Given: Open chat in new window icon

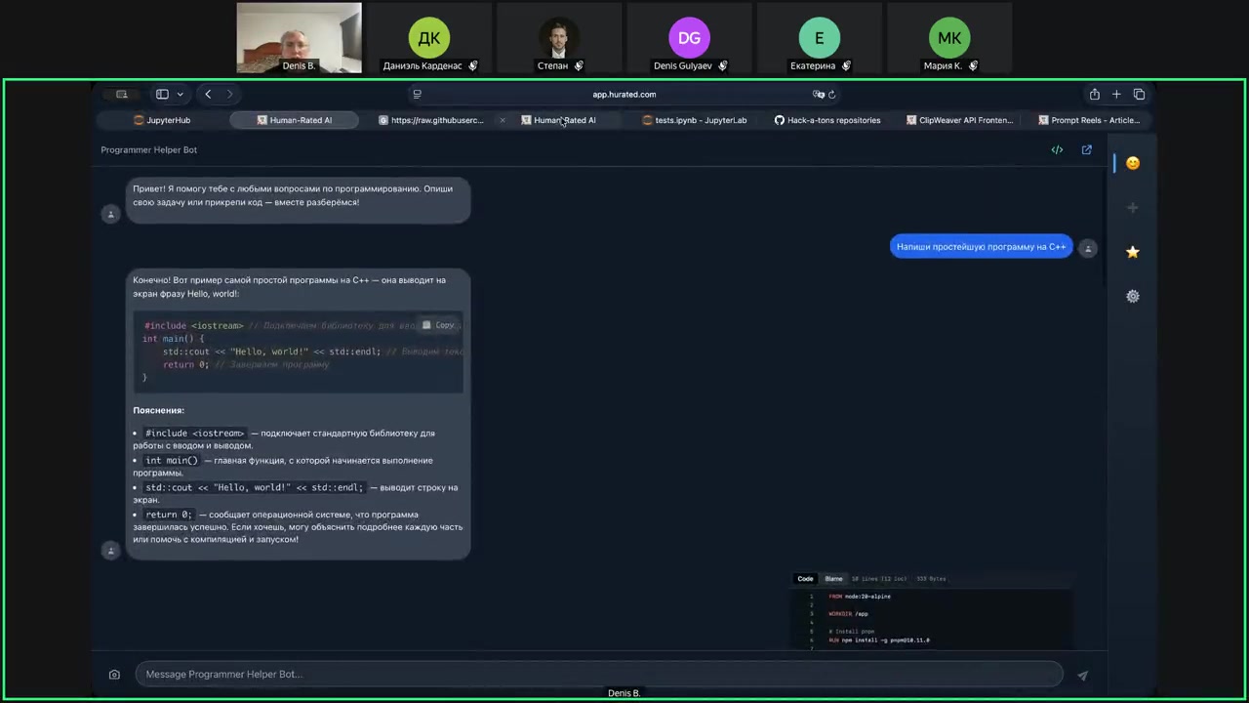Looking at the screenshot, I should pos(1086,150).
